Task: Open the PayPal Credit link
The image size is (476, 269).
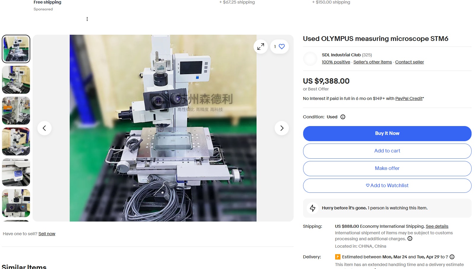Action: point(409,98)
